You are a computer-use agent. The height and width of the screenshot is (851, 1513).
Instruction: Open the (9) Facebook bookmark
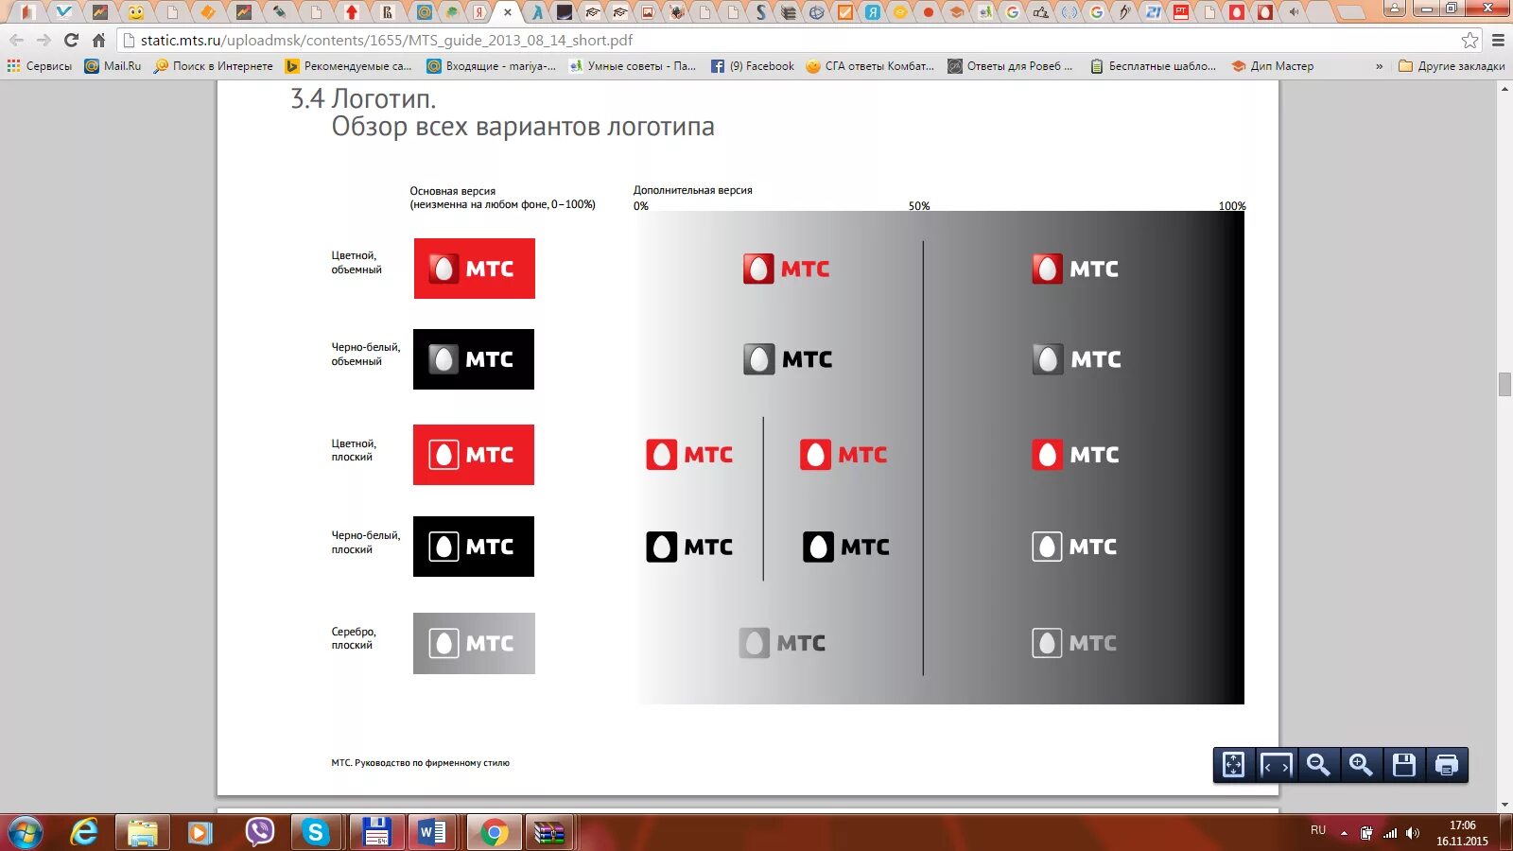tap(753, 66)
